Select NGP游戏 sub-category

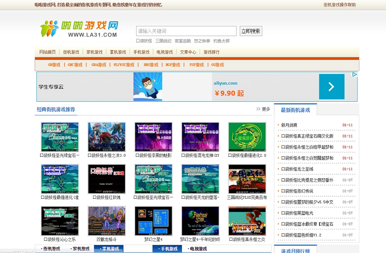[173, 65]
